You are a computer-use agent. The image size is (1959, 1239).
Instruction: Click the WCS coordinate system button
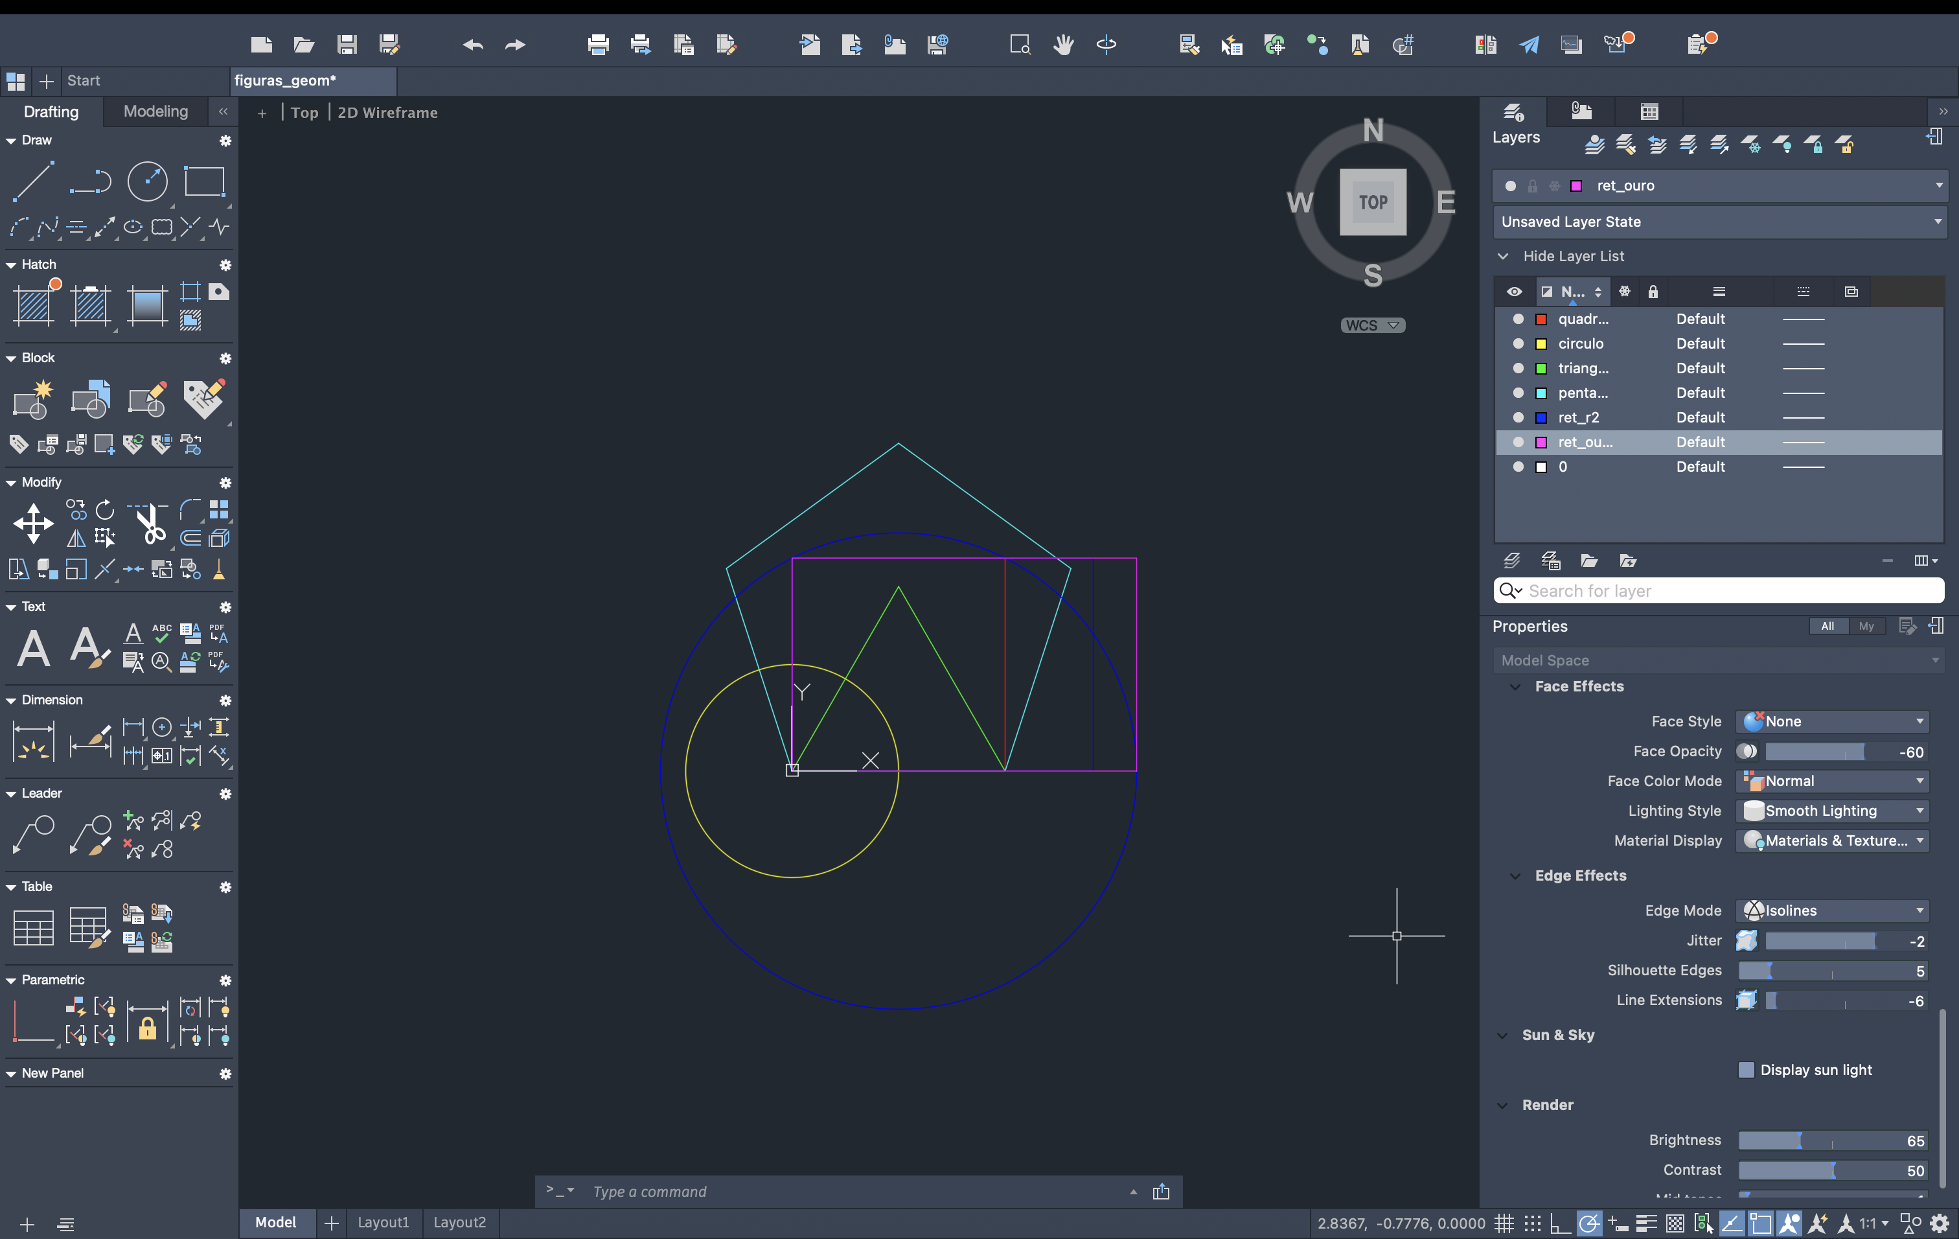(1371, 325)
